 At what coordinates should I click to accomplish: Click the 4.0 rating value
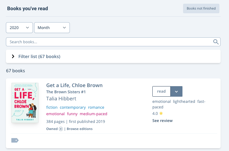pos(155,114)
